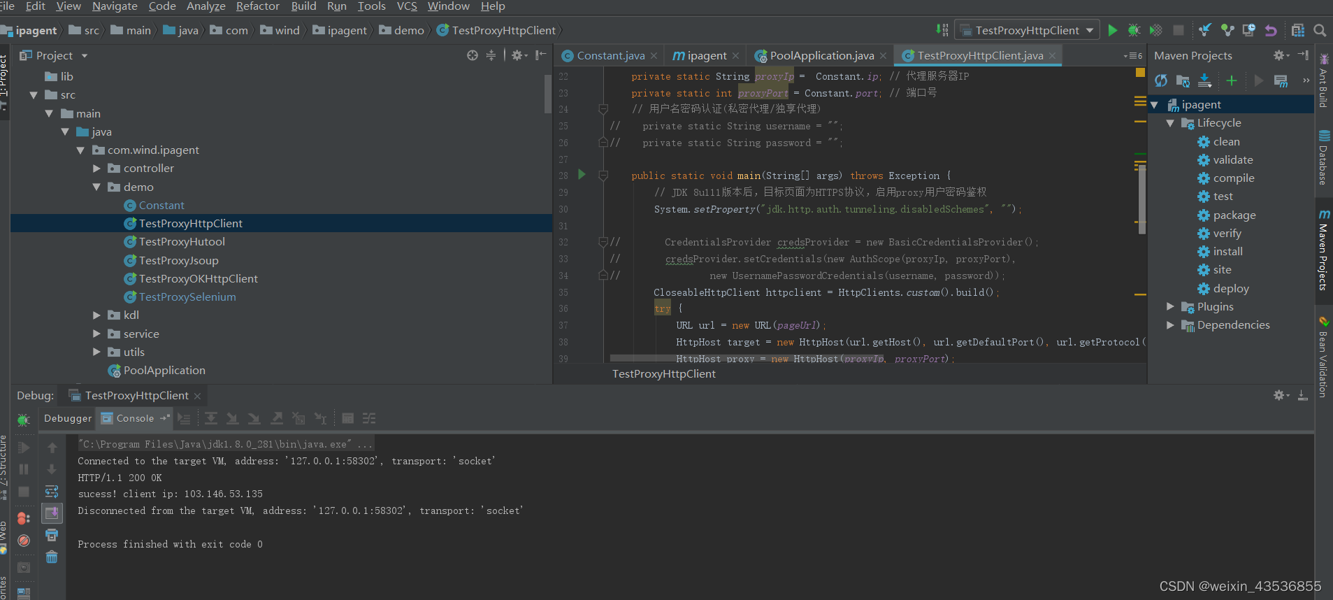The height and width of the screenshot is (600, 1333).
Task: Open TestProxyJsoup class in tree
Action: tap(178, 260)
